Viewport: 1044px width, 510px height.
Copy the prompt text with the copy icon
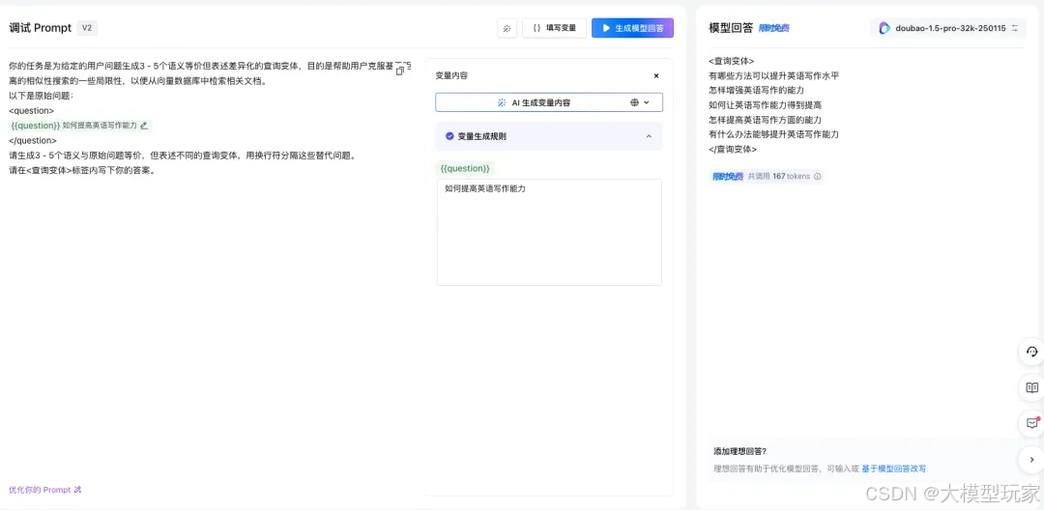click(400, 71)
